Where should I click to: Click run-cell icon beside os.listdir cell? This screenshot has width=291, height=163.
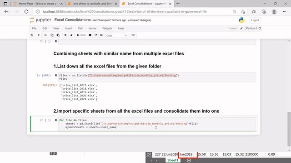click(56, 75)
